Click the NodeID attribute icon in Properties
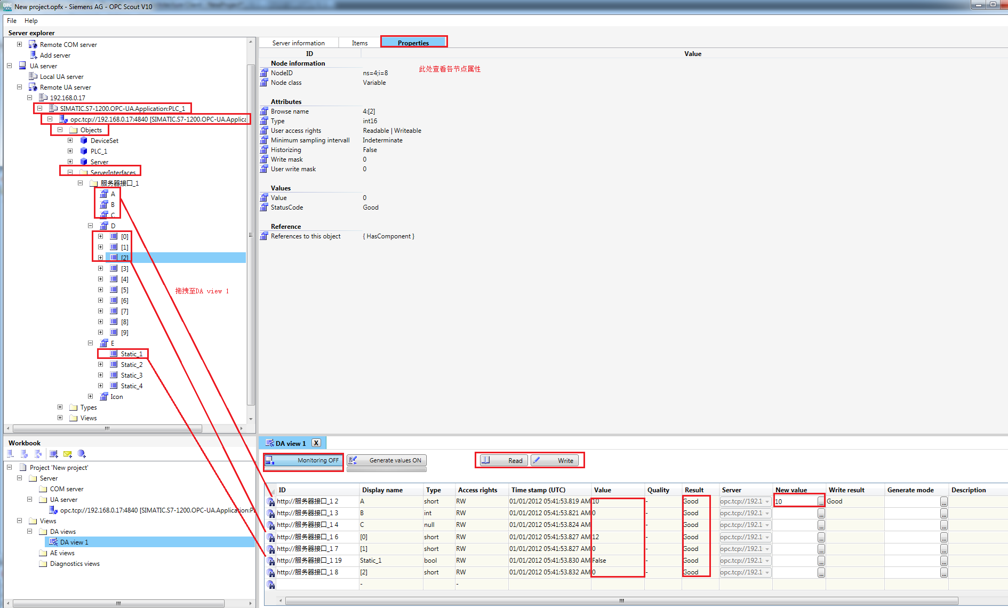 click(263, 73)
